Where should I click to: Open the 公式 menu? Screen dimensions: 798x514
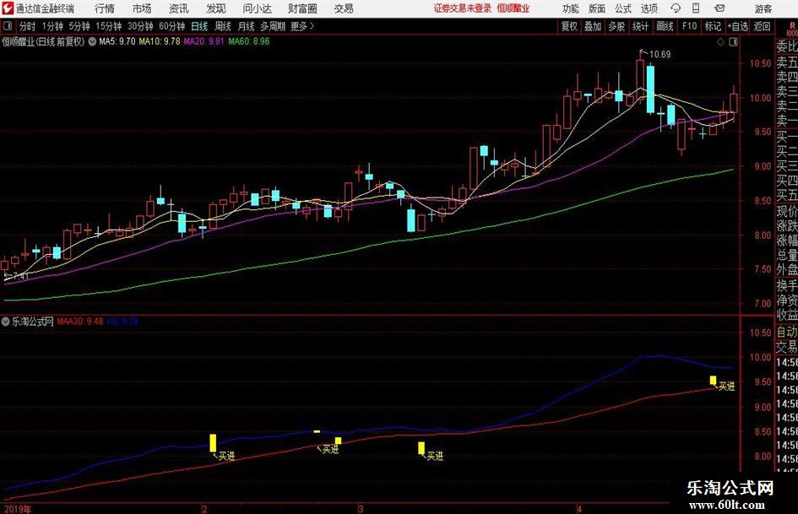coord(623,8)
